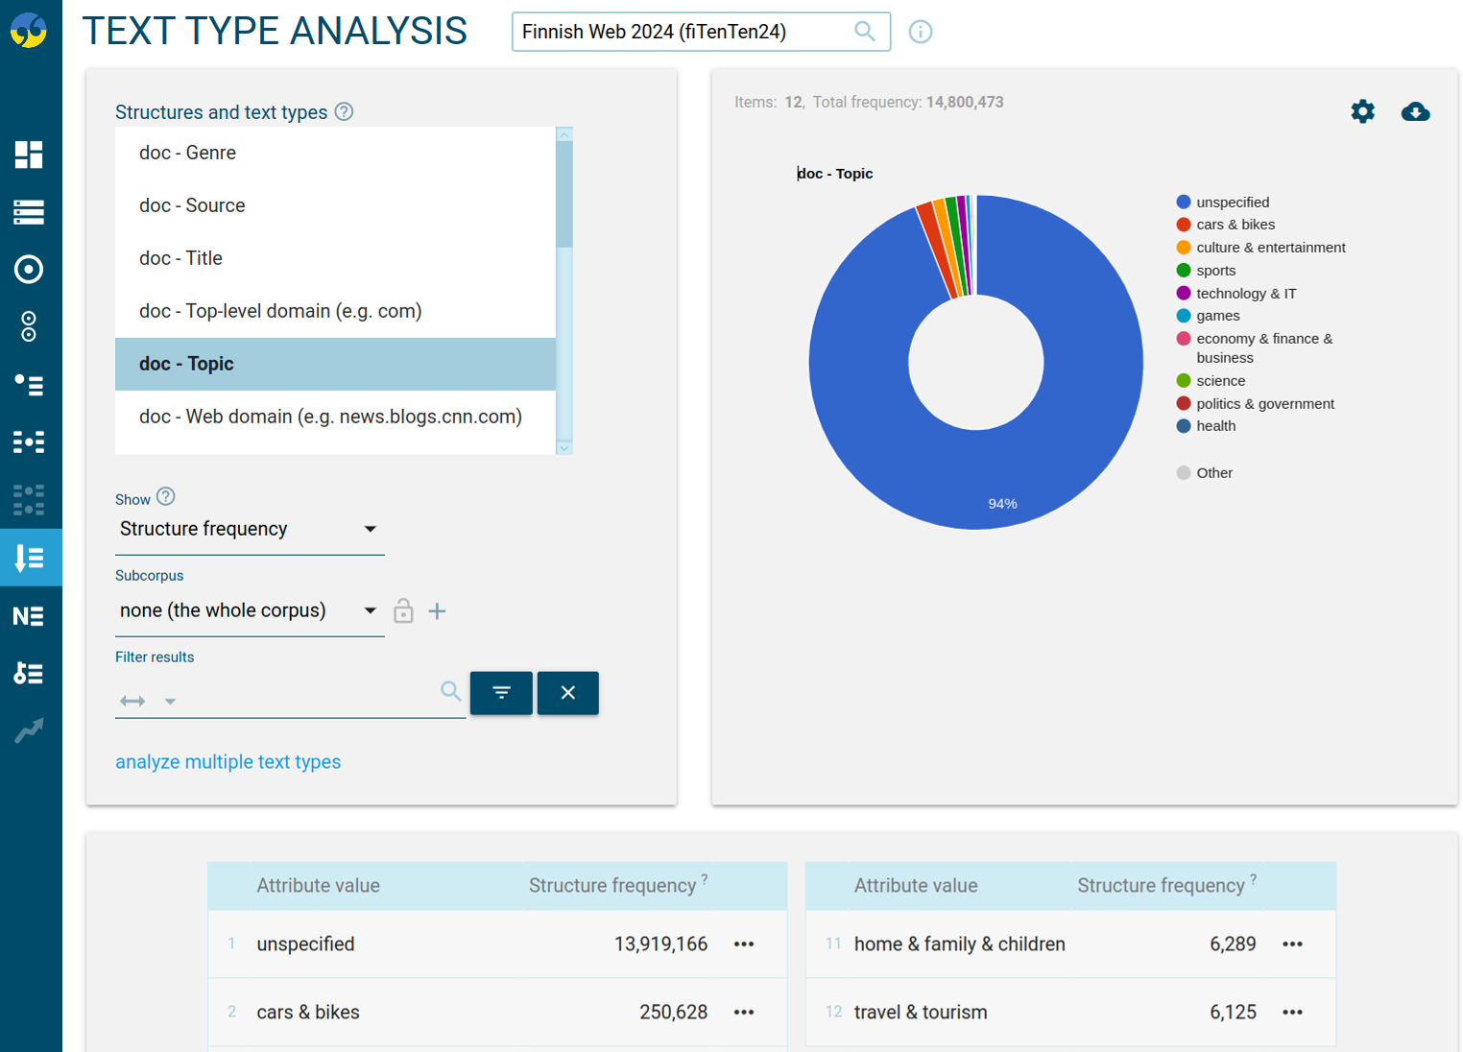Open the Subcorpus selection dropdown

[370, 610]
